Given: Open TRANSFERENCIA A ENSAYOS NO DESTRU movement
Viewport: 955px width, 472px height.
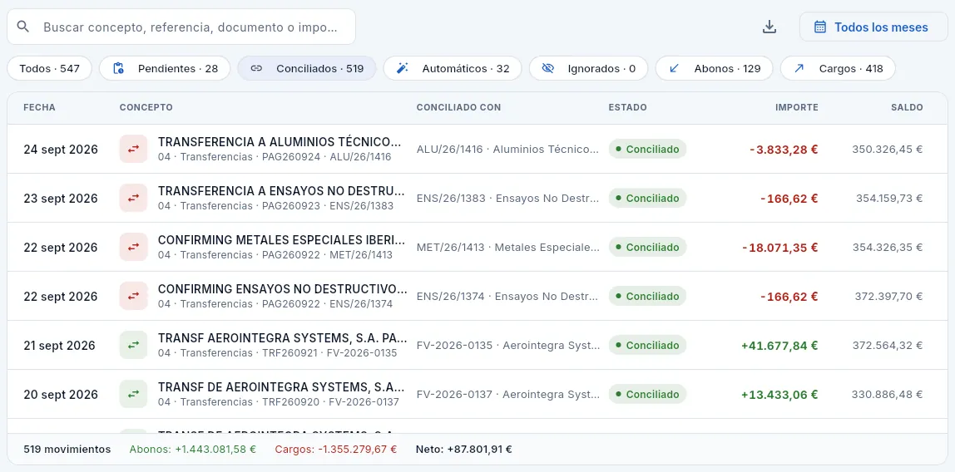Looking at the screenshot, I should coord(281,191).
